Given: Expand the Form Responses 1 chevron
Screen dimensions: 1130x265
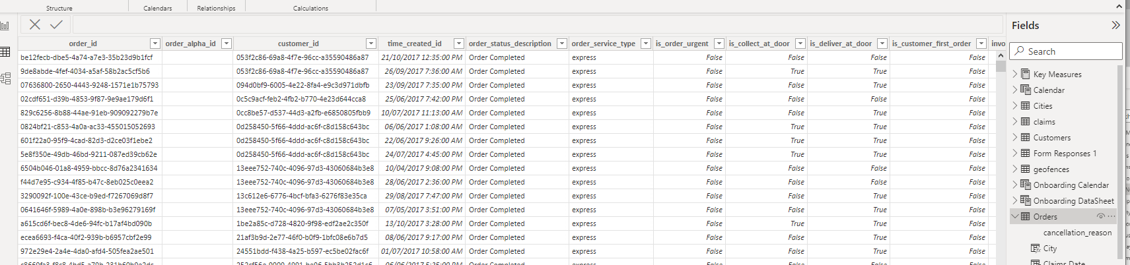Looking at the screenshot, I should pyautogui.click(x=1015, y=153).
